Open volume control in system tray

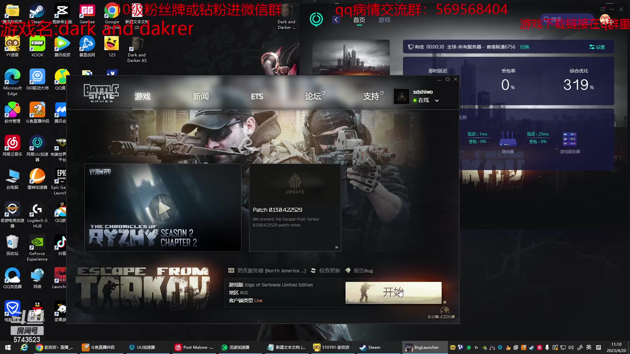pyautogui.click(x=571, y=347)
